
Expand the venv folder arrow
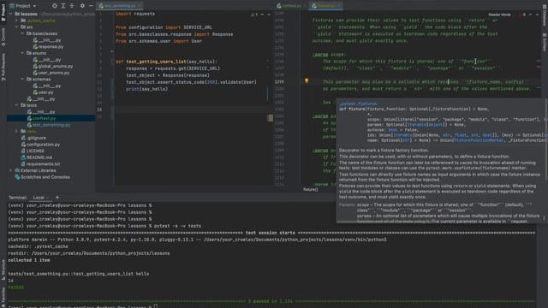coord(16,131)
